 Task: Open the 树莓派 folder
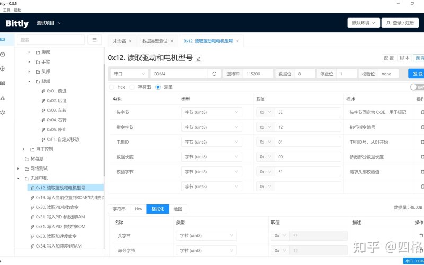[34, 158]
